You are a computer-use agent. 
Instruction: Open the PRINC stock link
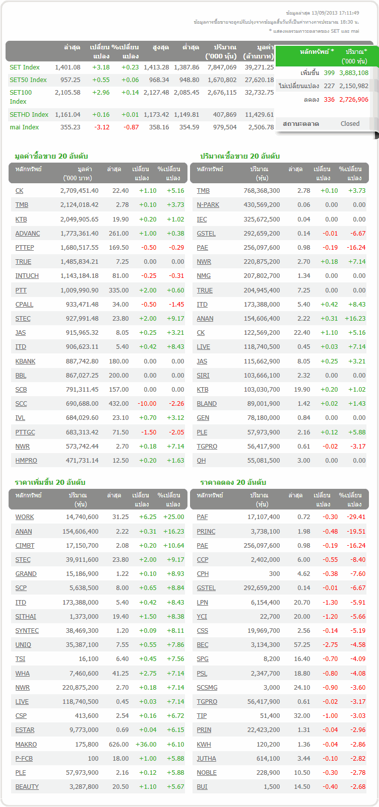206,532
